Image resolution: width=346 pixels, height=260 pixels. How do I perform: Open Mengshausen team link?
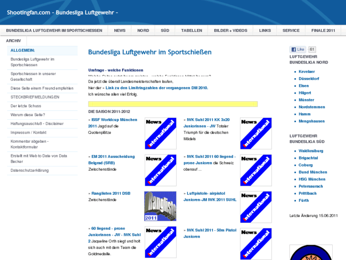(x=312, y=121)
